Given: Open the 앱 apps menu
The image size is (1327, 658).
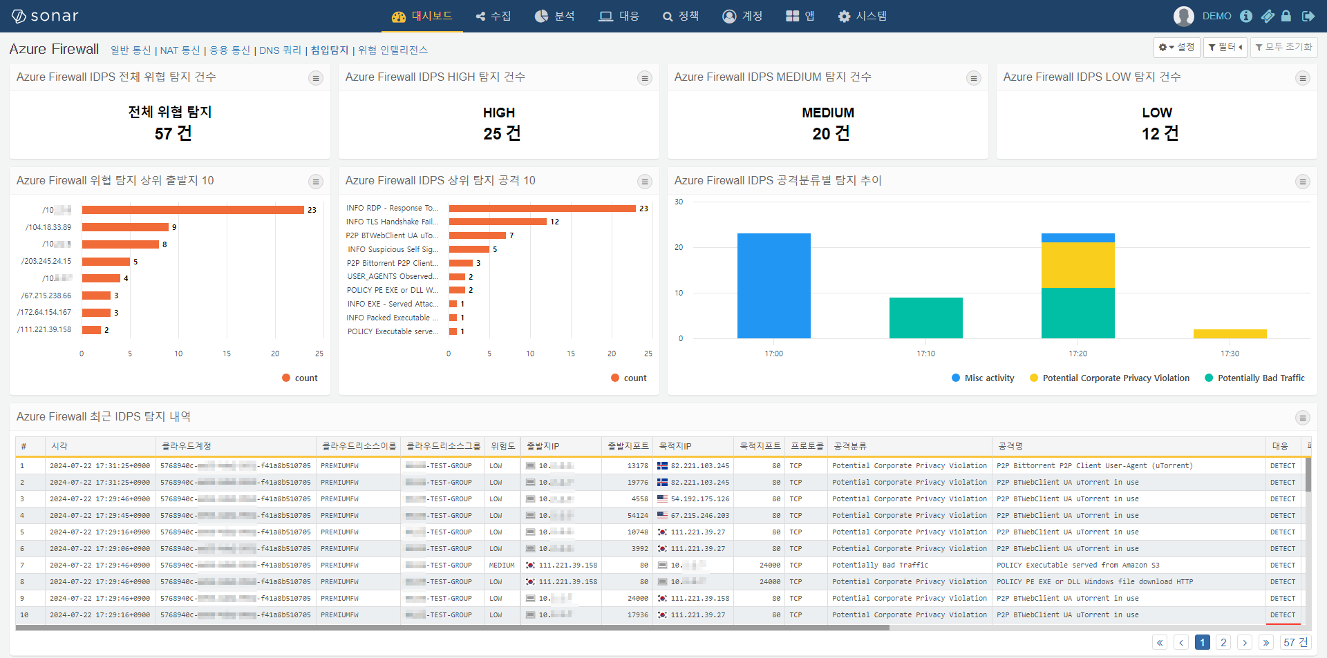Looking at the screenshot, I should [800, 16].
